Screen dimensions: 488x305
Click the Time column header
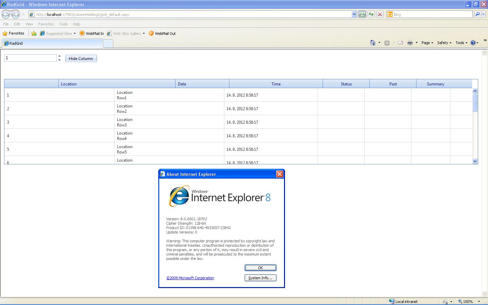(x=276, y=84)
